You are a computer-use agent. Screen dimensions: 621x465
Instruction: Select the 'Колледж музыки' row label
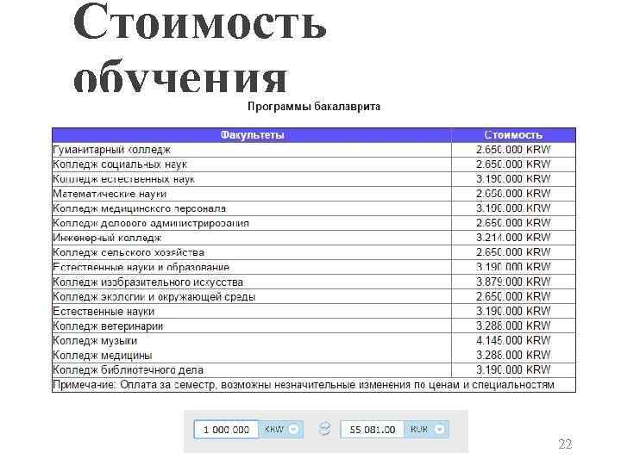[x=95, y=340]
